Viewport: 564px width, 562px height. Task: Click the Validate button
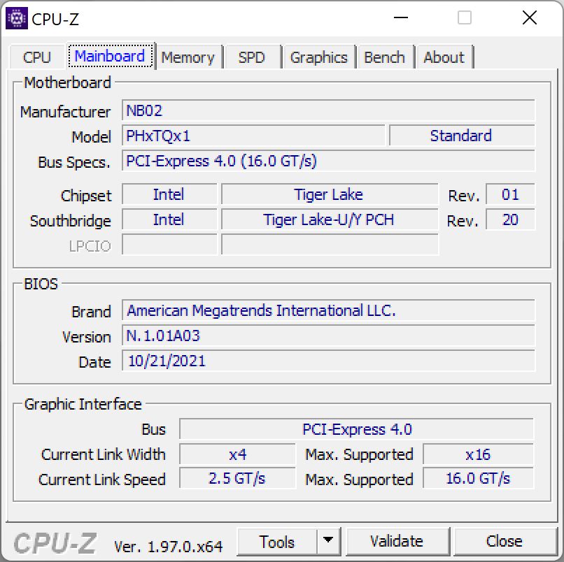397,542
